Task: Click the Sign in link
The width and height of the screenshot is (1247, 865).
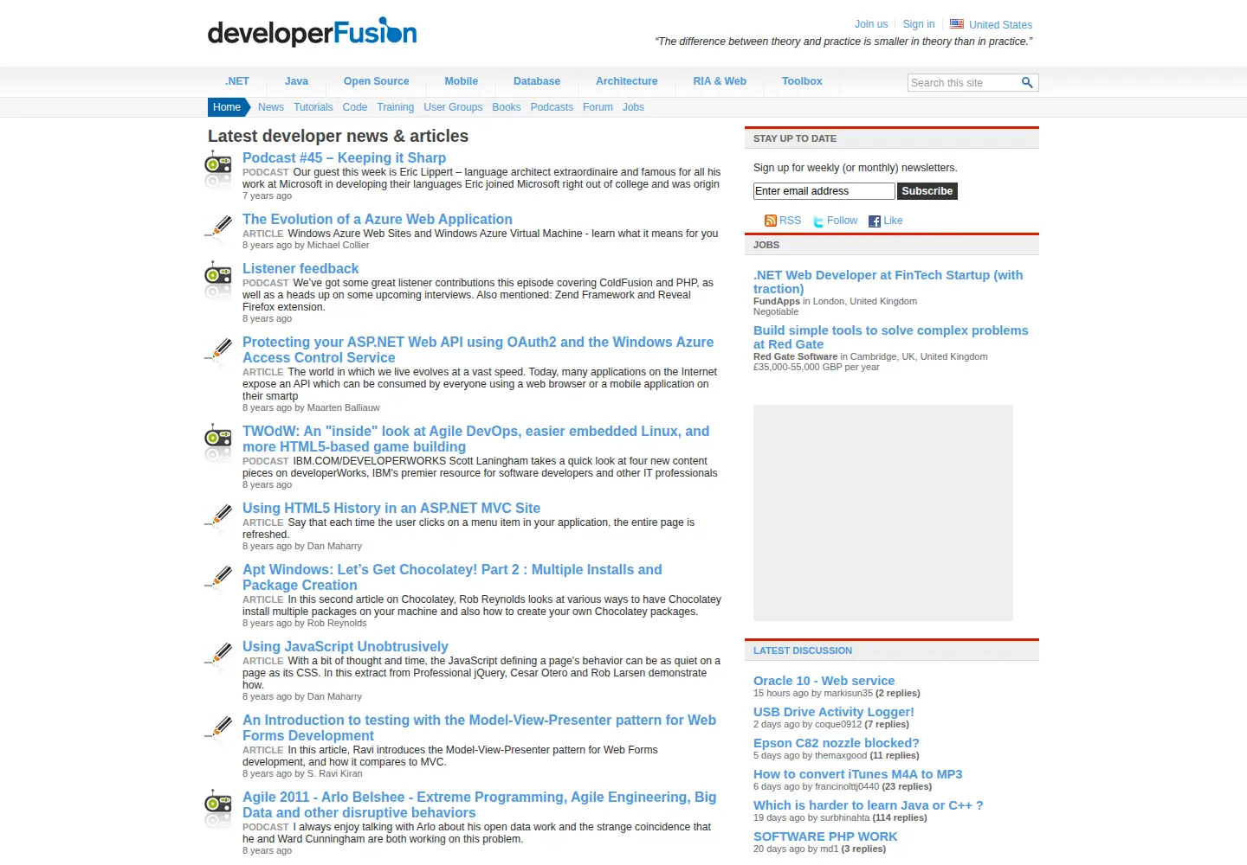Action: [919, 24]
